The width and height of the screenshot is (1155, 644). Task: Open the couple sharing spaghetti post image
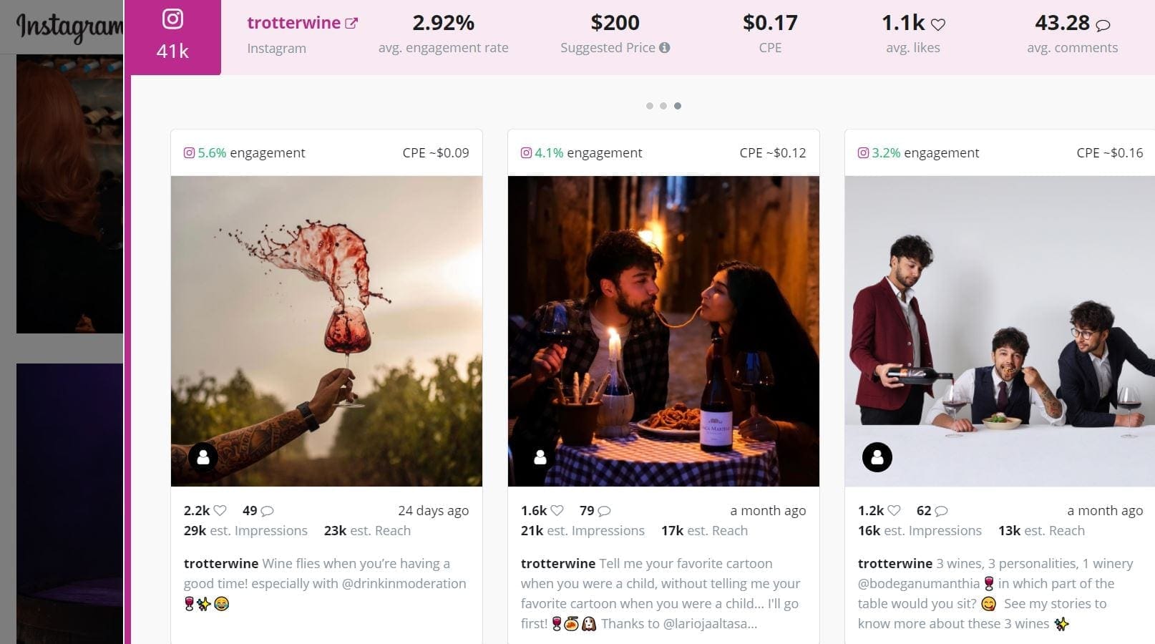click(x=663, y=331)
